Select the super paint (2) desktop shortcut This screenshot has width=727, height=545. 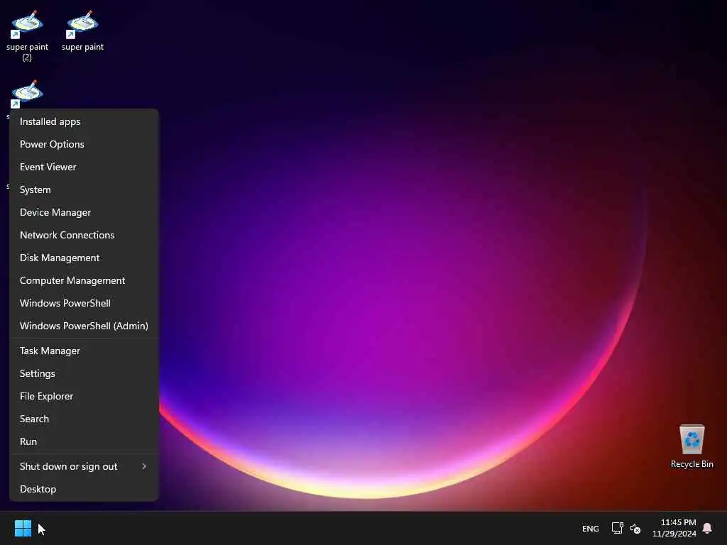point(27,35)
